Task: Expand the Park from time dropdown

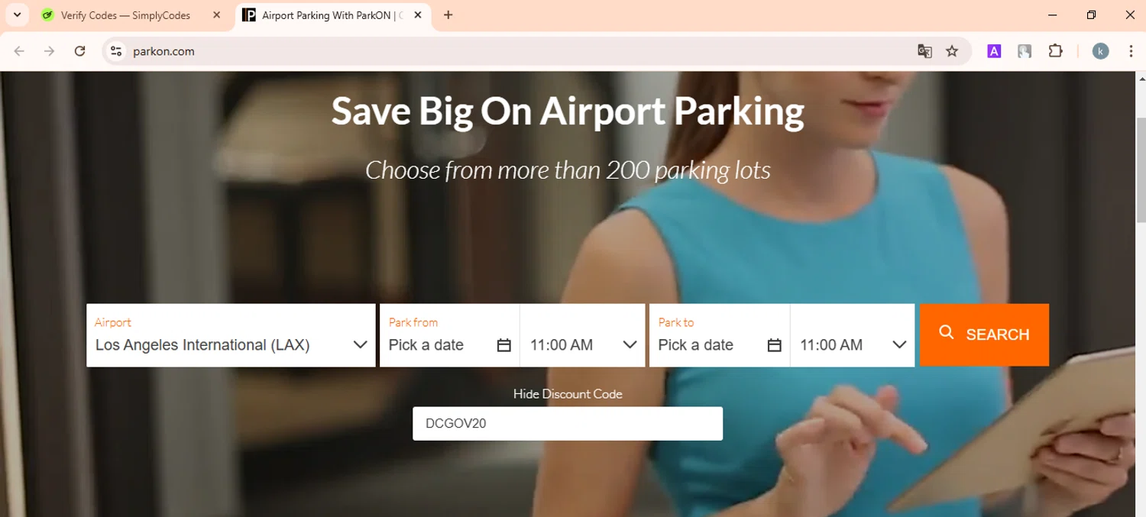Action: tap(583, 335)
